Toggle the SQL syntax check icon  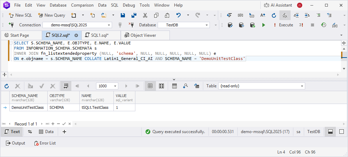point(285,15)
